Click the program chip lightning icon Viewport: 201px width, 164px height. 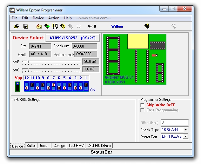pyautogui.click(x=147, y=26)
